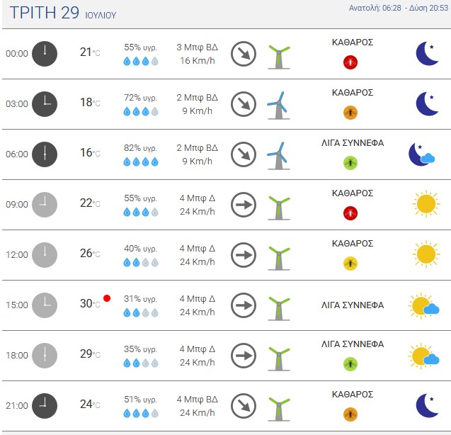Click the sun icon at 12:00
The image size is (451, 435).
(426, 254)
